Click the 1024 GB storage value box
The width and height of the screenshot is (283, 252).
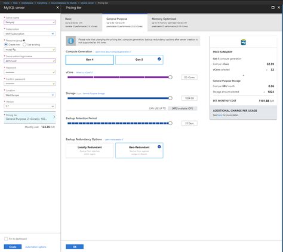tap(189, 98)
